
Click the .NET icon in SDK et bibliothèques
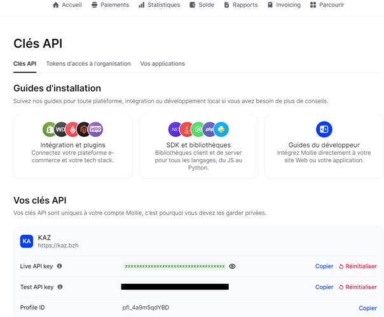click(175, 130)
